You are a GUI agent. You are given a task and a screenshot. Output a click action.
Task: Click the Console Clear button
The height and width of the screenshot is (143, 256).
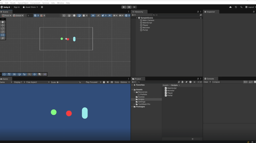[x=206, y=82]
